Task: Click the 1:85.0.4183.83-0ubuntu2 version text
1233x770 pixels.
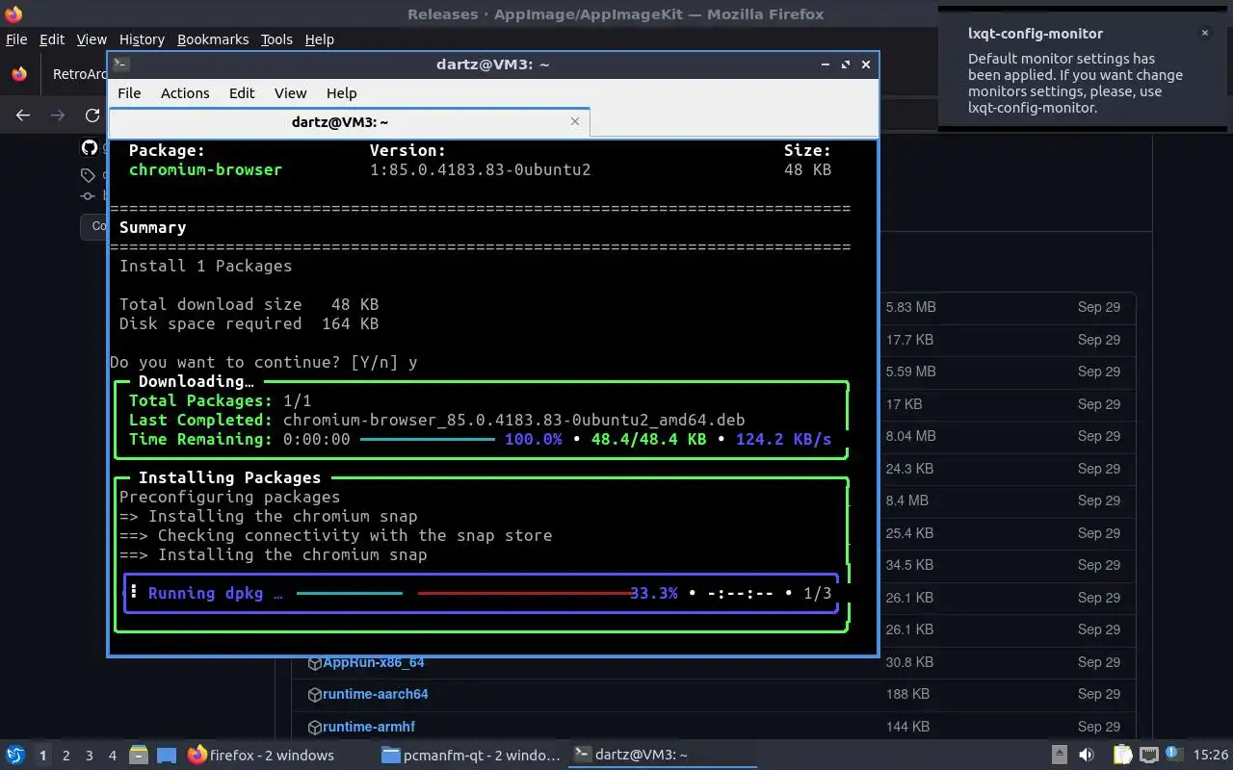Action: pyautogui.click(x=480, y=169)
